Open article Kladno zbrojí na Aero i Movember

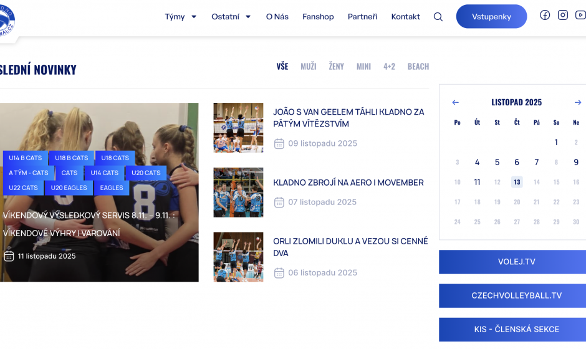(x=348, y=183)
